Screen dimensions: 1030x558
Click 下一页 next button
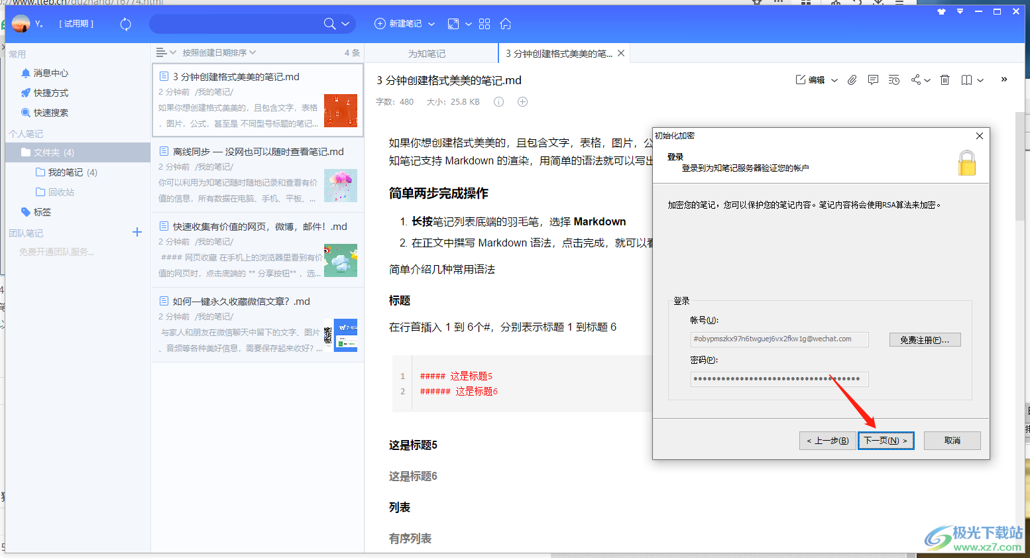pos(886,441)
